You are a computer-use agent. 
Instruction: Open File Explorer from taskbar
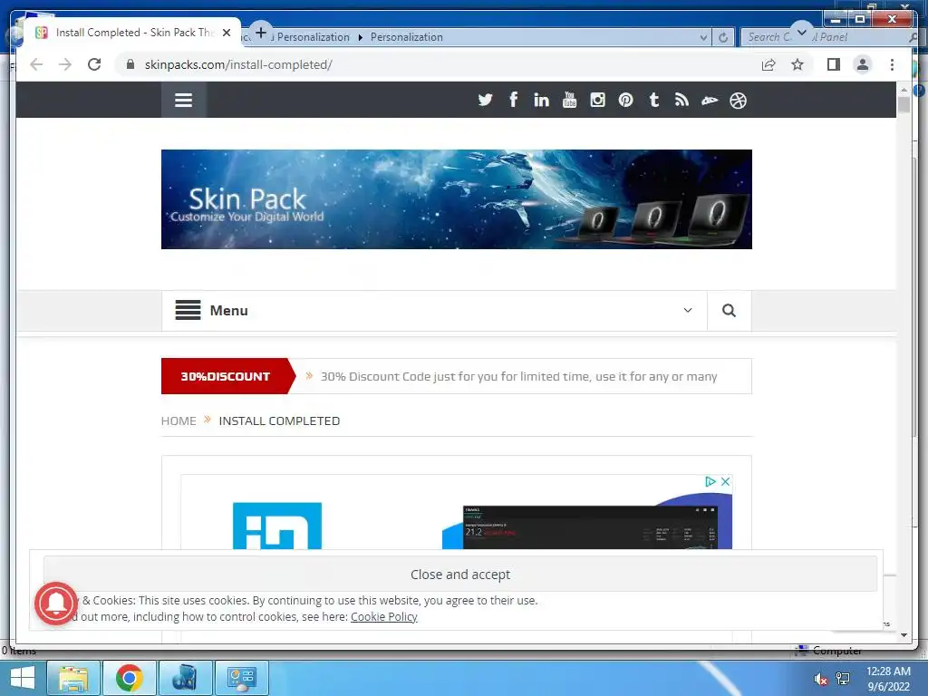[72, 678]
